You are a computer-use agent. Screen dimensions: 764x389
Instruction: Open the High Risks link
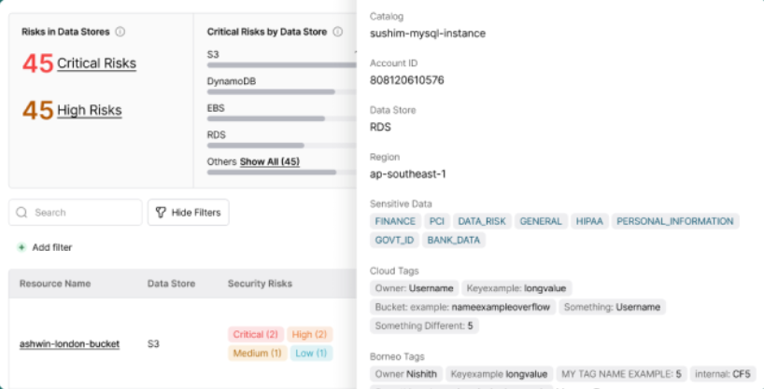coord(89,110)
